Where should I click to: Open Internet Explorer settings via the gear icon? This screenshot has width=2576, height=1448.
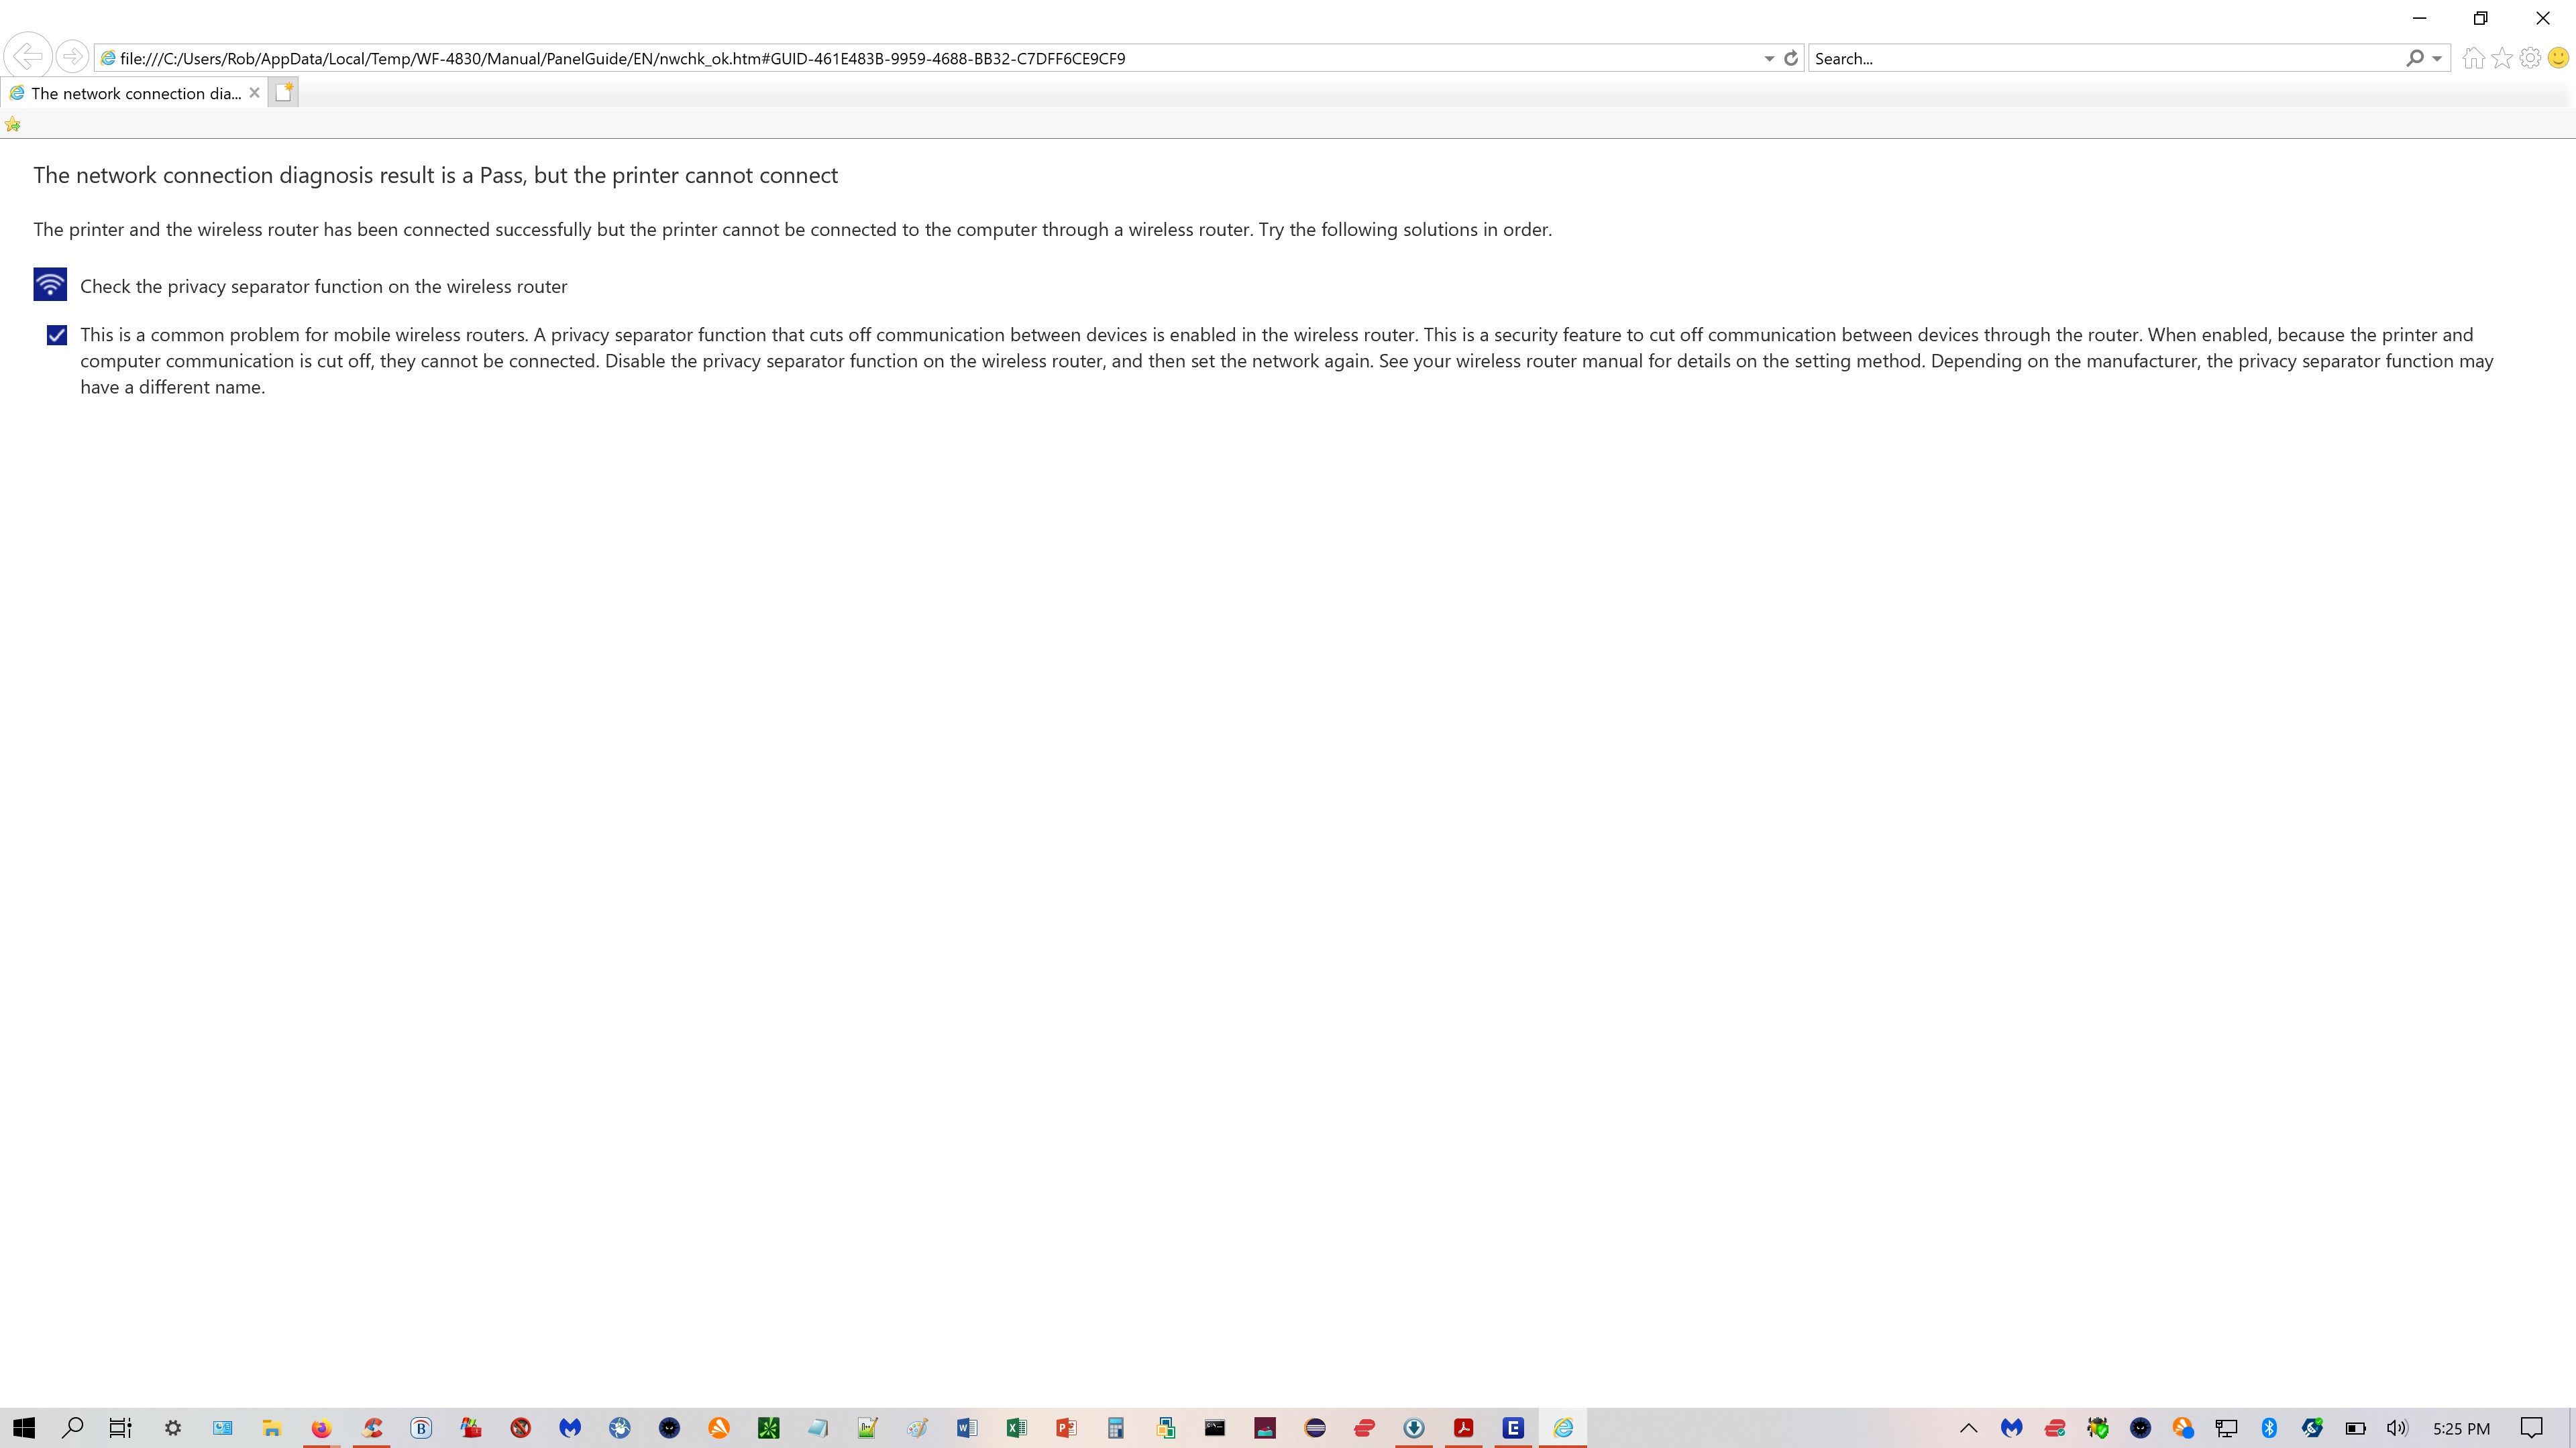pos(2531,57)
